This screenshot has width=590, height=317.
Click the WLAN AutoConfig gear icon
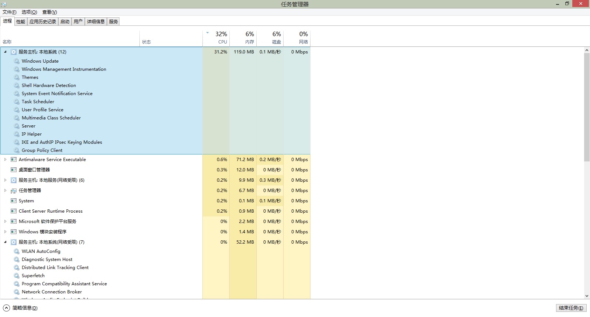click(17, 251)
